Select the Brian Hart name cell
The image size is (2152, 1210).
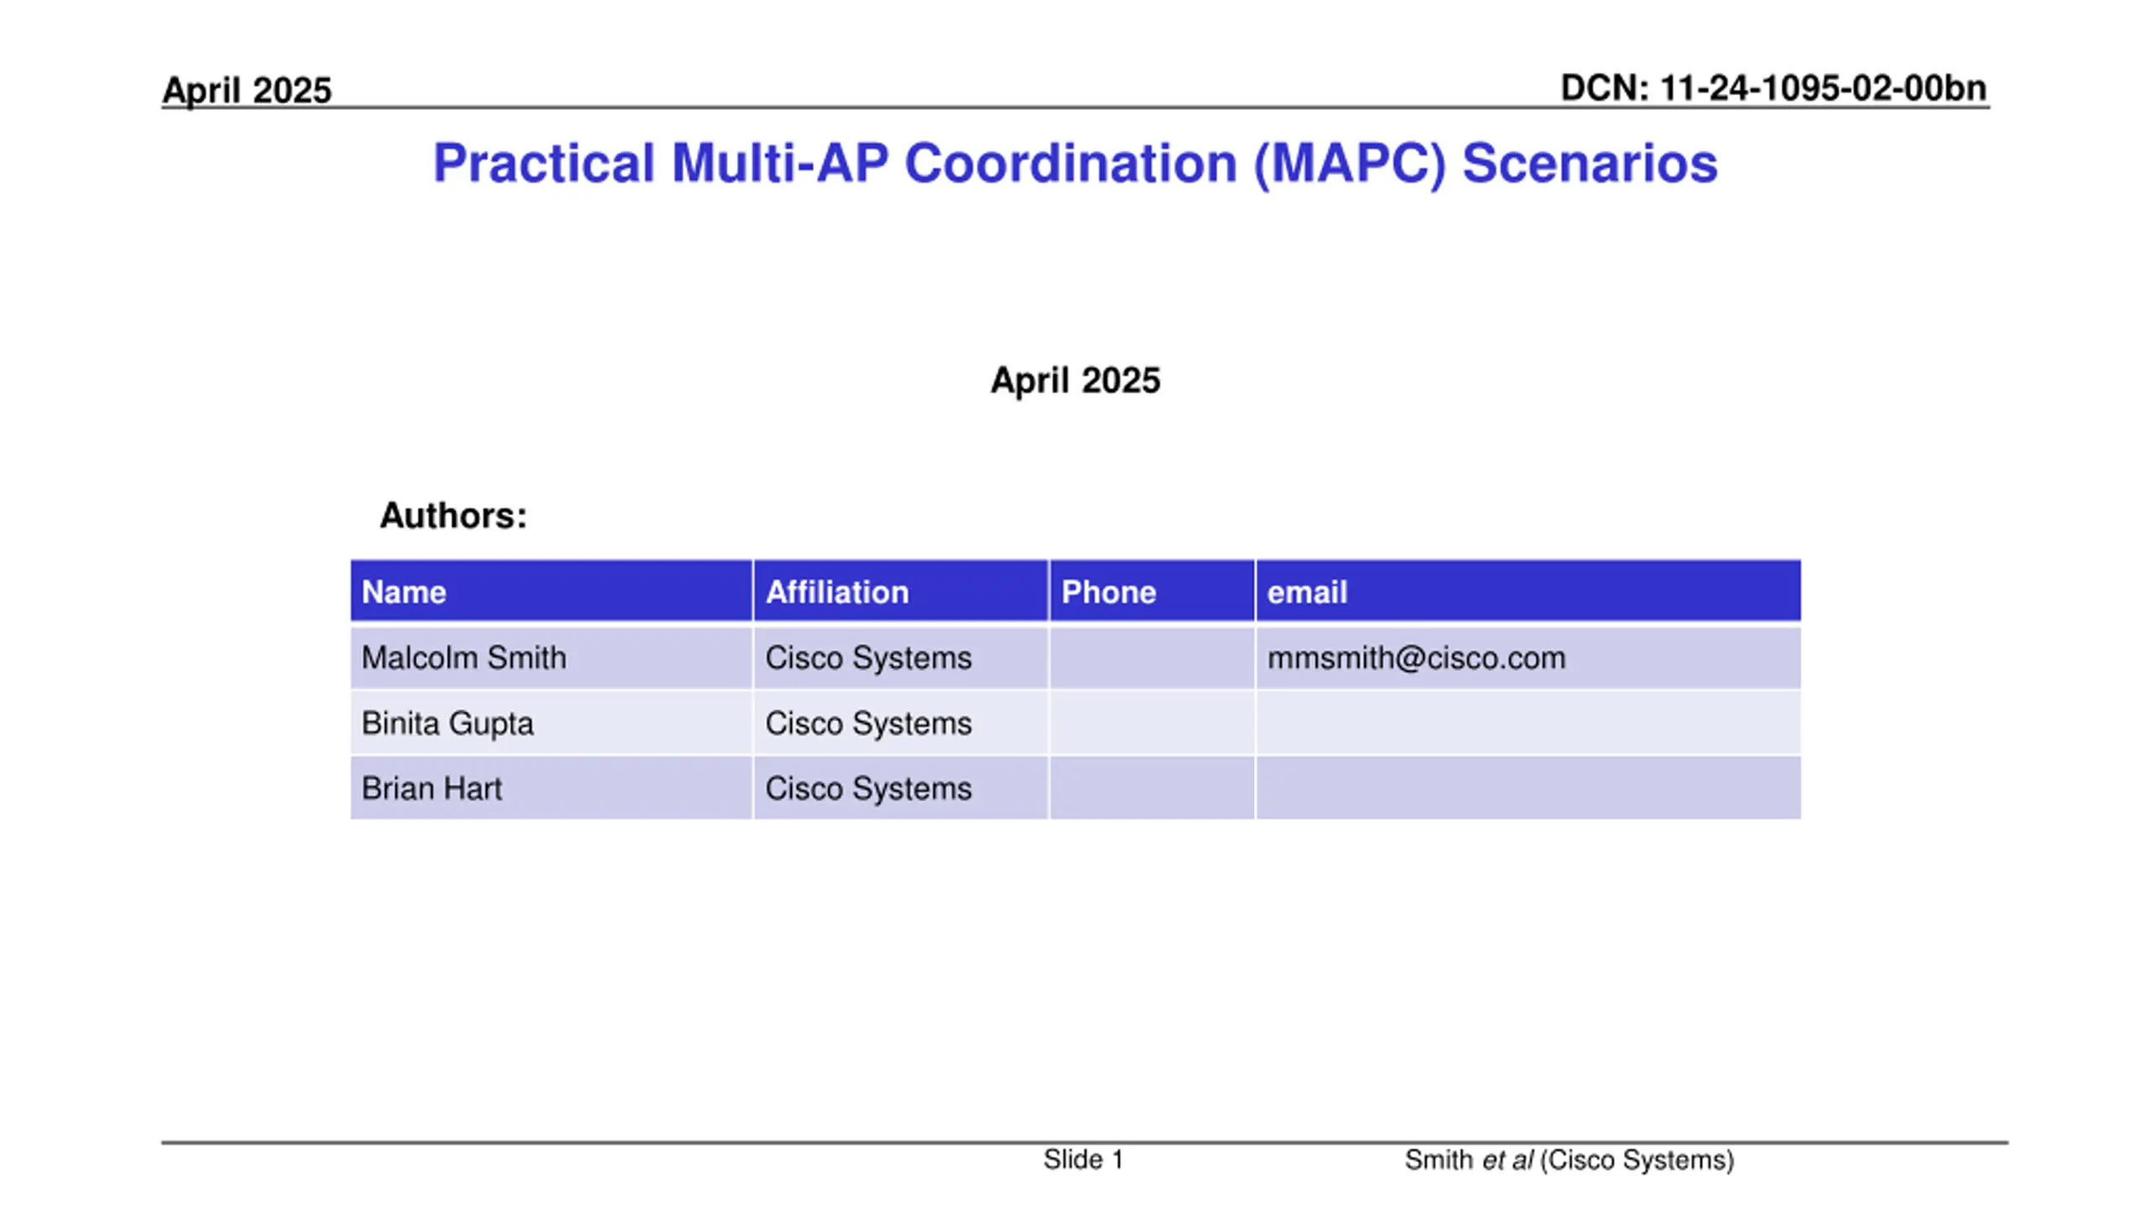(x=551, y=788)
